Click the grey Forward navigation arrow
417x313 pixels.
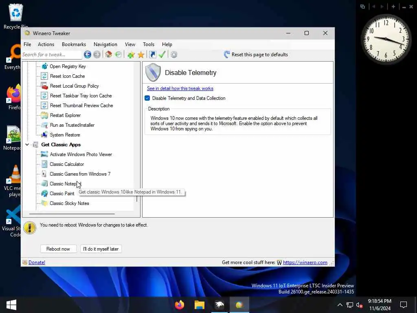(97, 55)
